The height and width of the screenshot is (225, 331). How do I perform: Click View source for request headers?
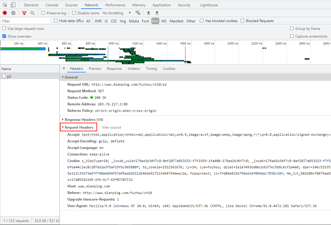(x=111, y=127)
